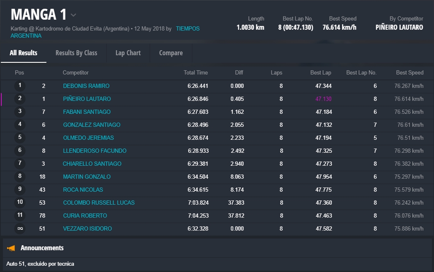Expand the MANGA 1 dropdown chevron
The image size is (434, 272).
point(74,15)
